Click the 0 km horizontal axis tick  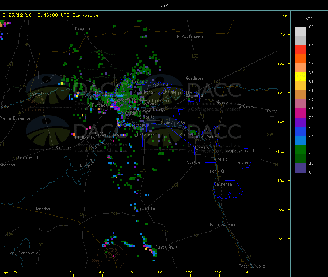pyautogui.click(x=43, y=272)
